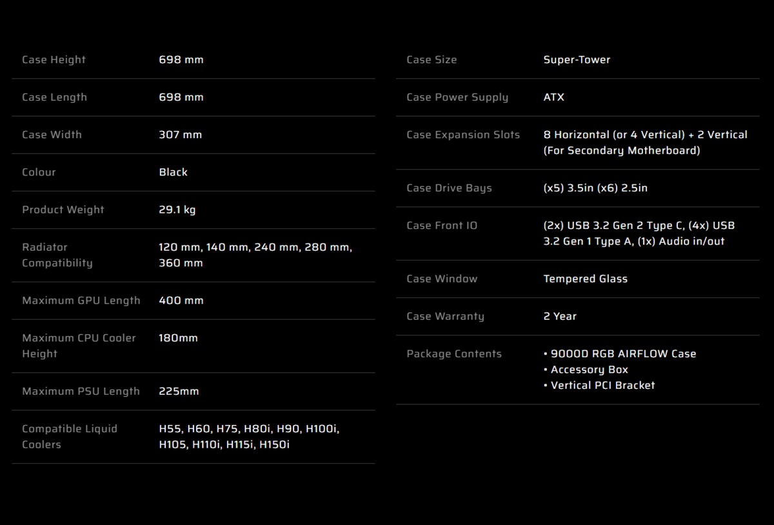774x525 pixels.
Task: Click the '307 mm' width value
Action: coord(181,135)
